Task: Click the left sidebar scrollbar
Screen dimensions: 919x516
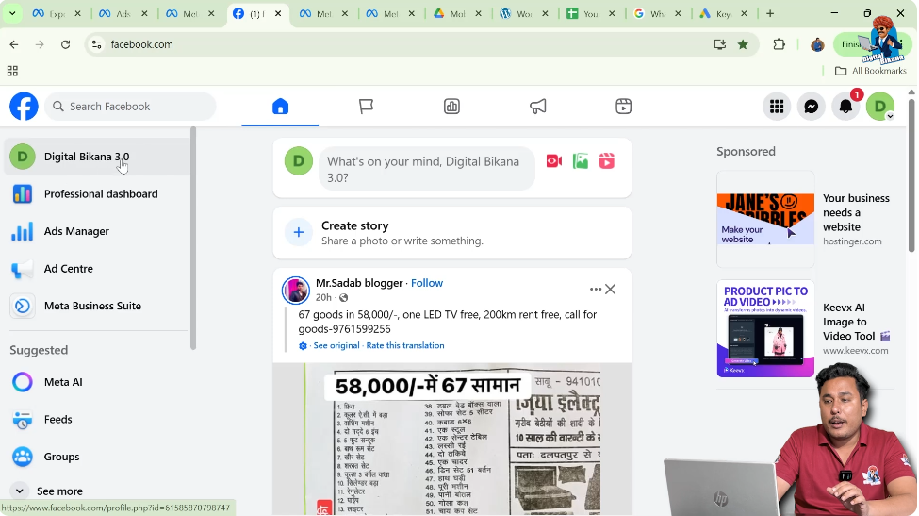Action: pos(193,238)
